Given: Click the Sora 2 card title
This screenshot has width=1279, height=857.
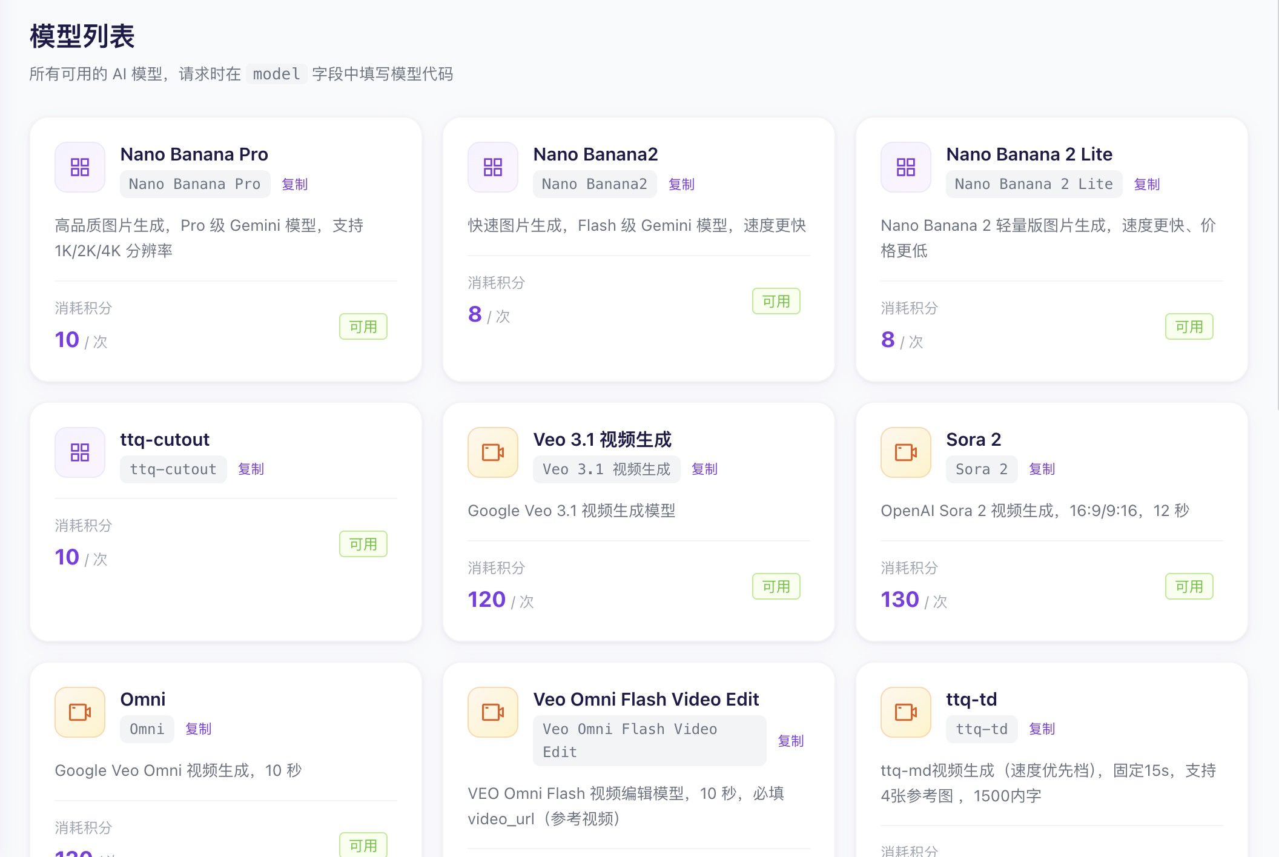Looking at the screenshot, I should [974, 440].
